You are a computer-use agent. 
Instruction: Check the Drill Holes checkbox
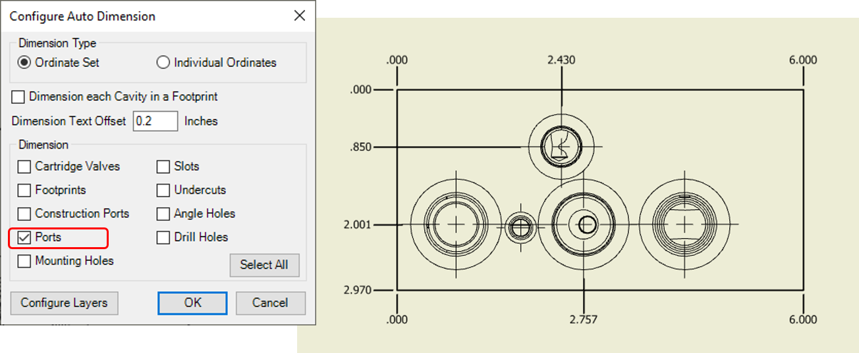pyautogui.click(x=163, y=238)
